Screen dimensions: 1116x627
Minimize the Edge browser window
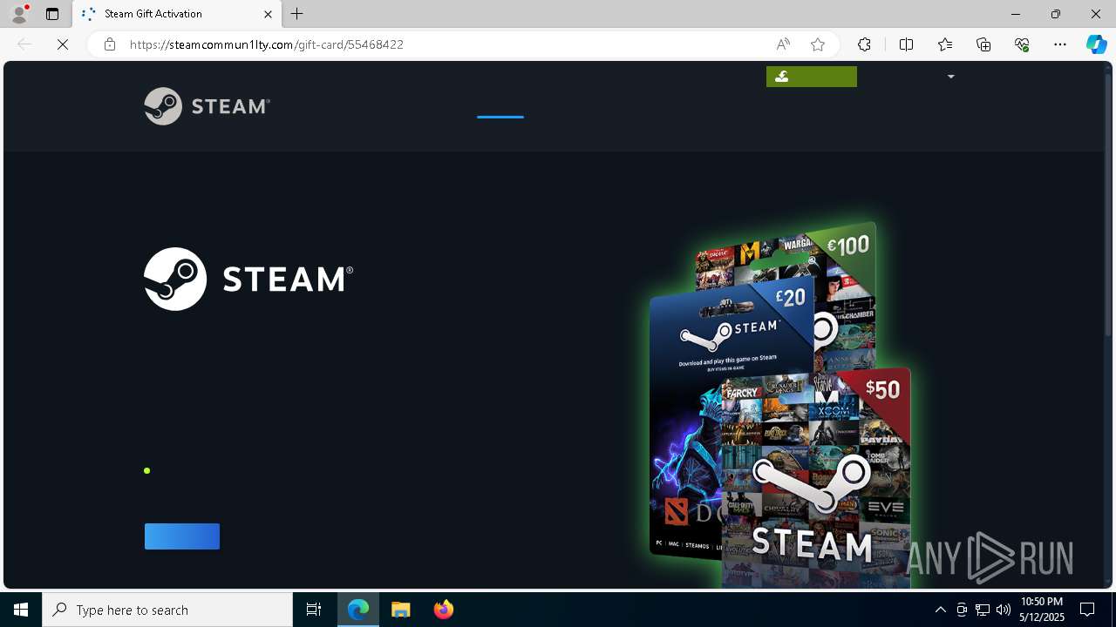[1016, 14]
